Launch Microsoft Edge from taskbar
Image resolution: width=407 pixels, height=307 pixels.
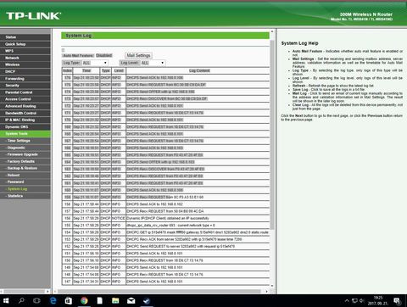[53, 300]
